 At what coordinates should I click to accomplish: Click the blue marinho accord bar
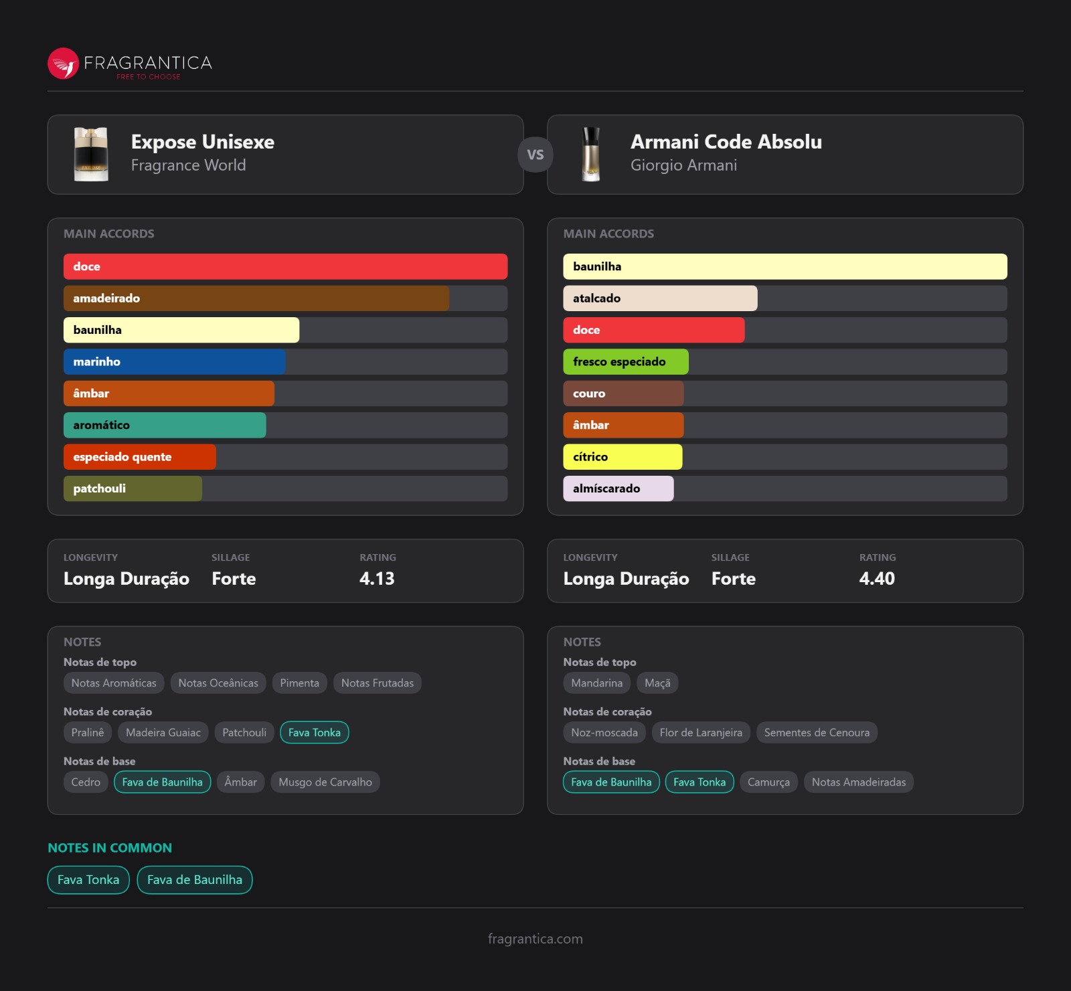pos(175,362)
